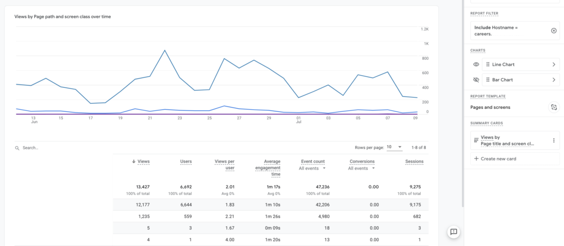Image resolution: width=564 pixels, height=246 pixels.
Task: Open Event count All events dropdown
Action: [x=312, y=168]
